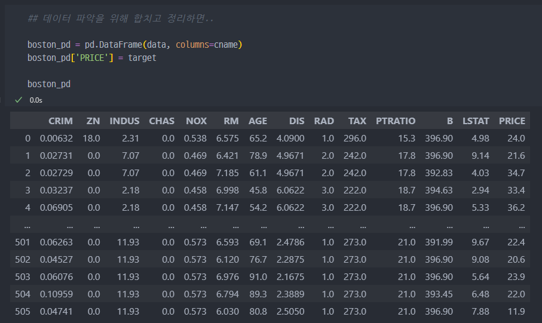Select the RM column header

tap(231, 121)
